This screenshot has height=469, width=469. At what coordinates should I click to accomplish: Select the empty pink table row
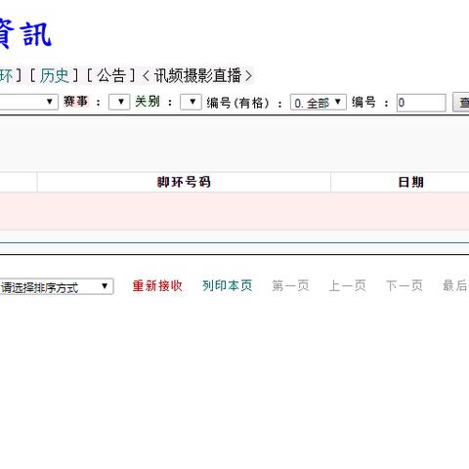coord(234,211)
